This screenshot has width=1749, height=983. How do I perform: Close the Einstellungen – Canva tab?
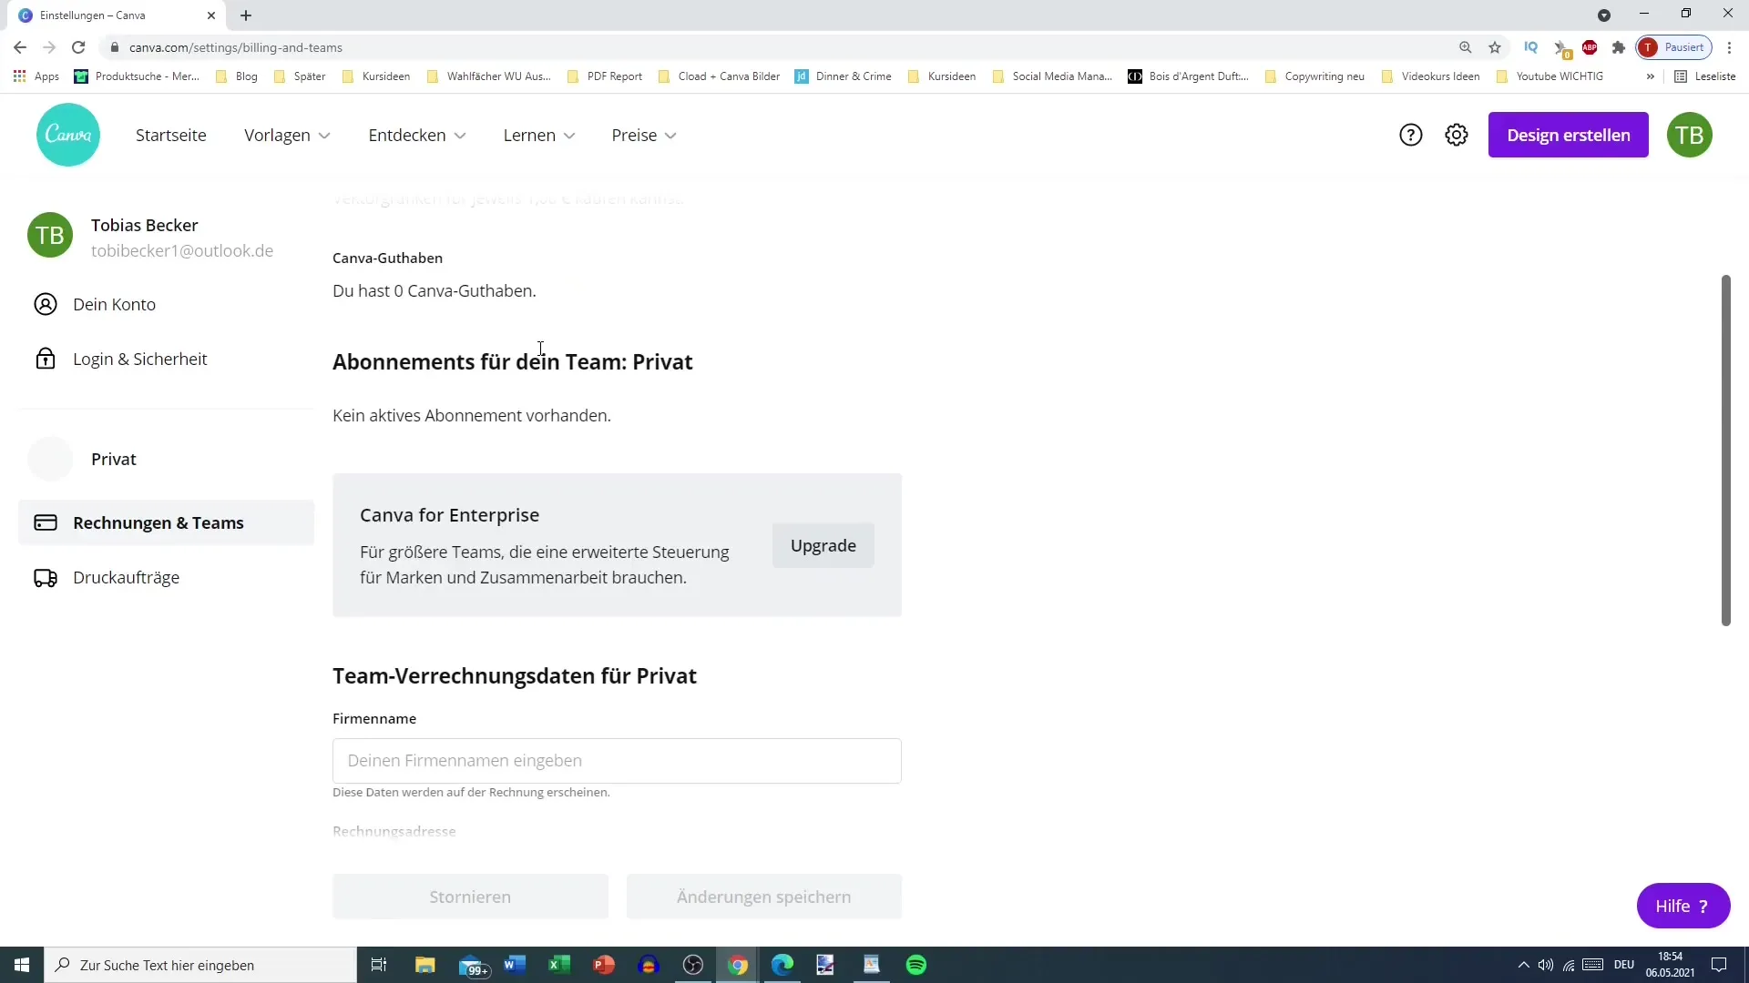coord(211,15)
